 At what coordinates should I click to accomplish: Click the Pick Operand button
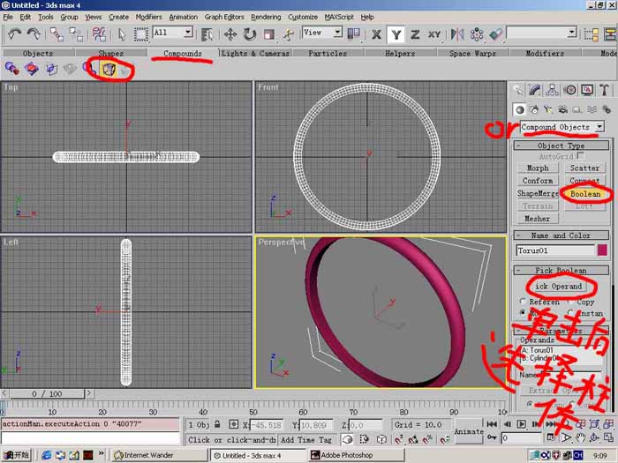click(558, 287)
